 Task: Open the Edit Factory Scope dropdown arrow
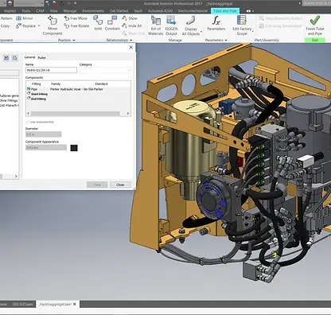[253, 32]
